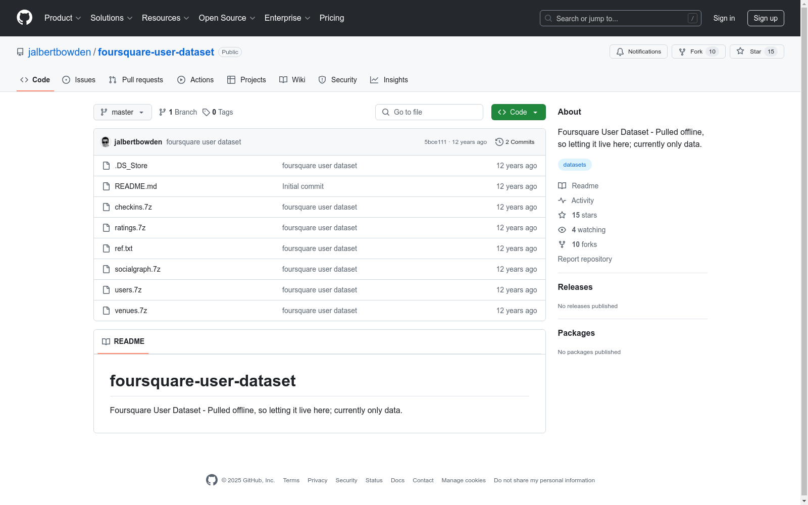Open the green Code dropdown
Viewport: 808px width, 505px height.
click(519, 112)
